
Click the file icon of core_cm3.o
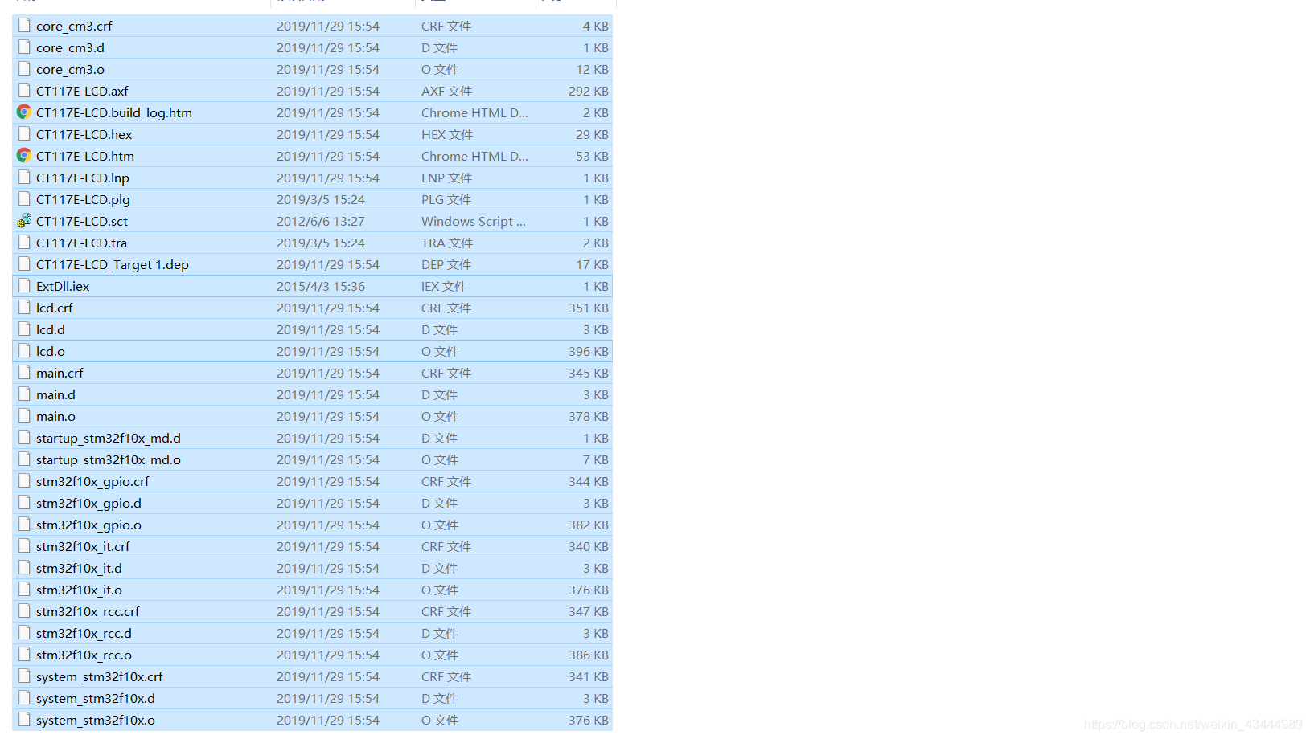click(24, 69)
